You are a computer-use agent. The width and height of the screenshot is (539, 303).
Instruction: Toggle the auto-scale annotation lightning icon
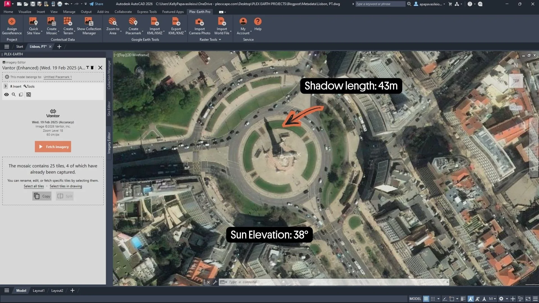[x=478, y=299]
